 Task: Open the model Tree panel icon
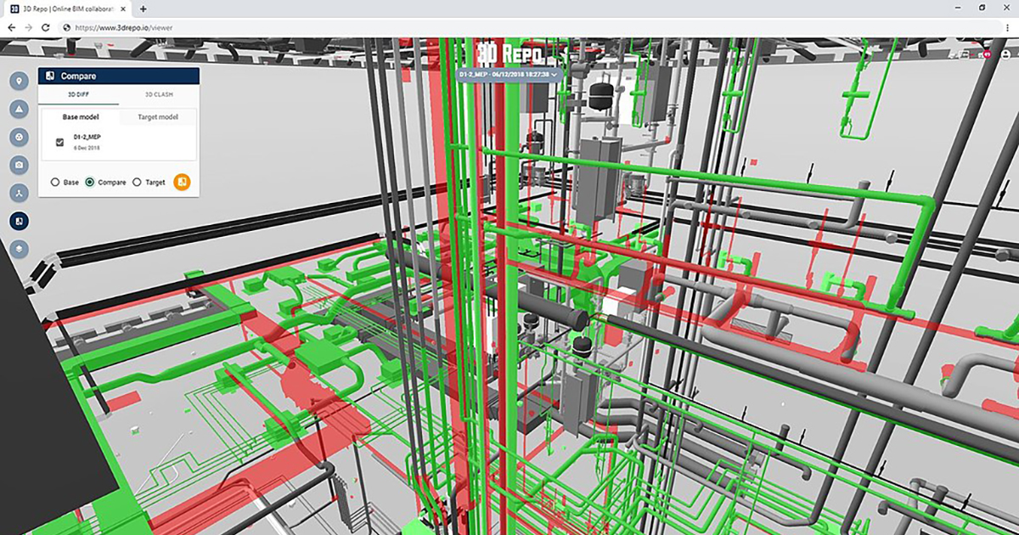tap(19, 193)
